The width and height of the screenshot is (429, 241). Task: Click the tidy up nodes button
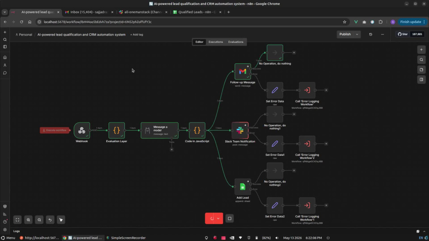(61, 220)
